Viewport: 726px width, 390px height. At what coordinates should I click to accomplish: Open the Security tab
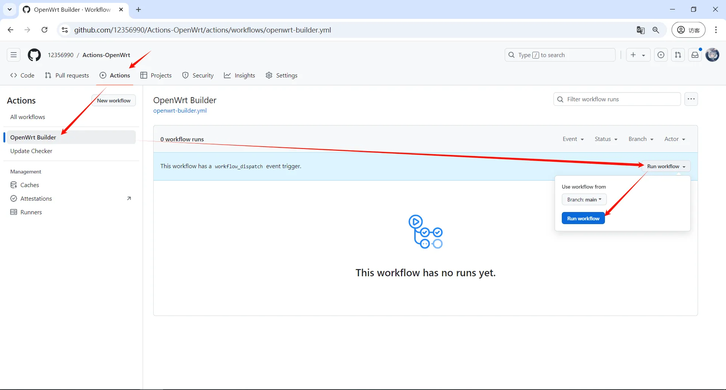tap(198, 75)
